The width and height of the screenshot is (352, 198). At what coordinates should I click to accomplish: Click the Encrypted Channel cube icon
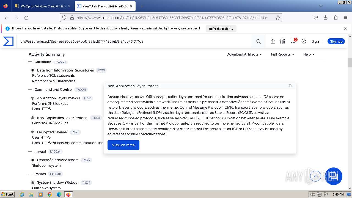33,132
